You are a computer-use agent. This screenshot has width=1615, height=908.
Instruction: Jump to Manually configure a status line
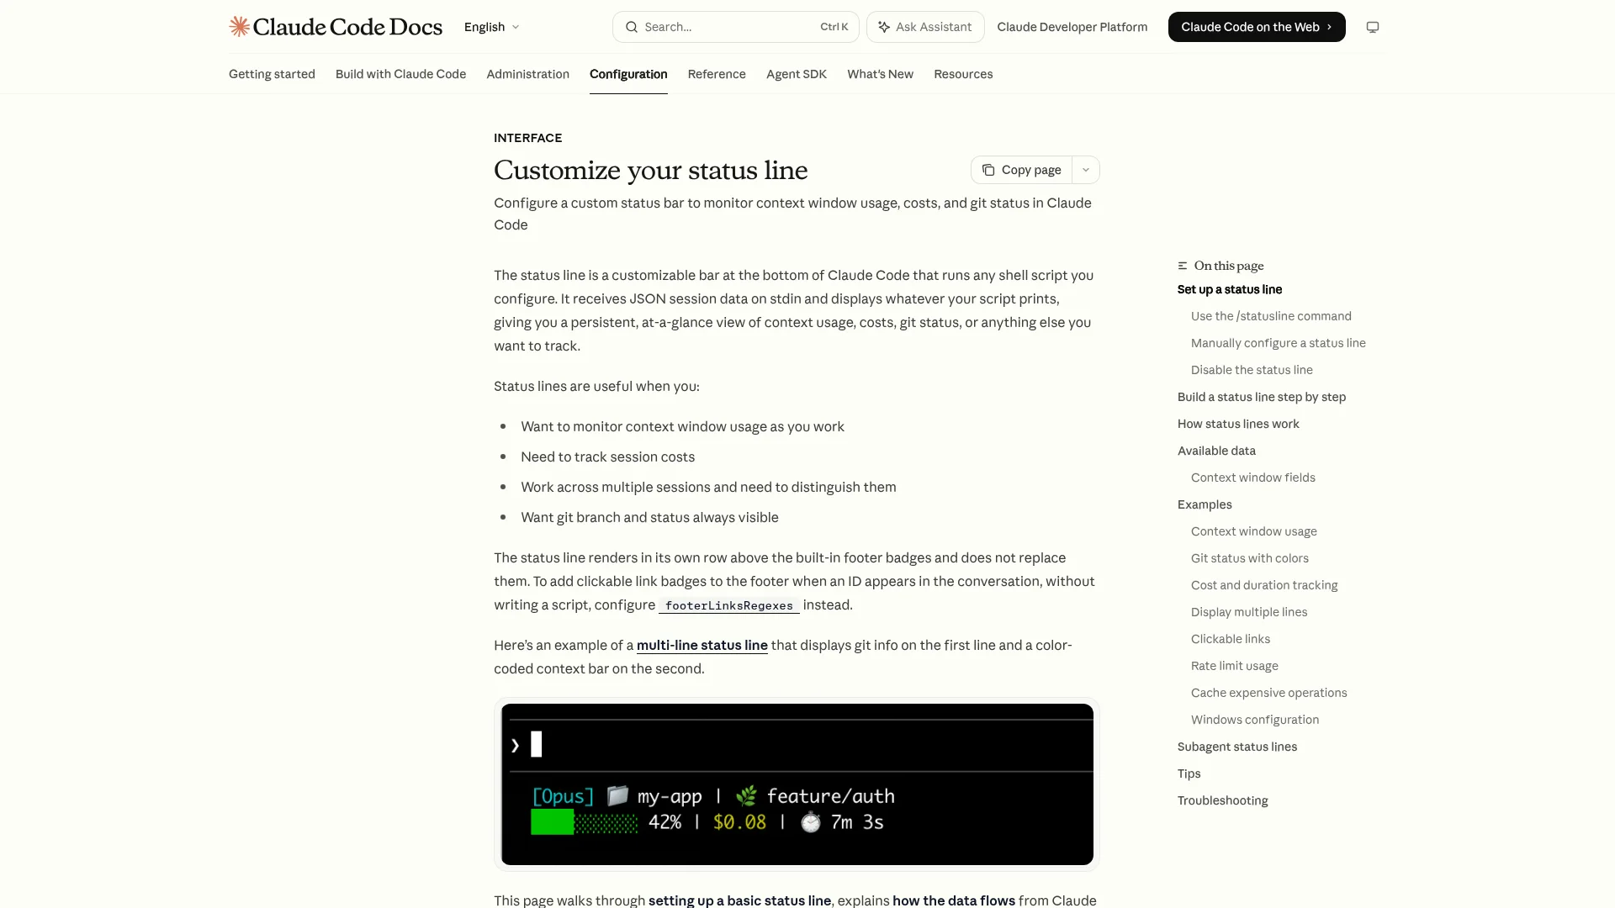[x=1278, y=343]
